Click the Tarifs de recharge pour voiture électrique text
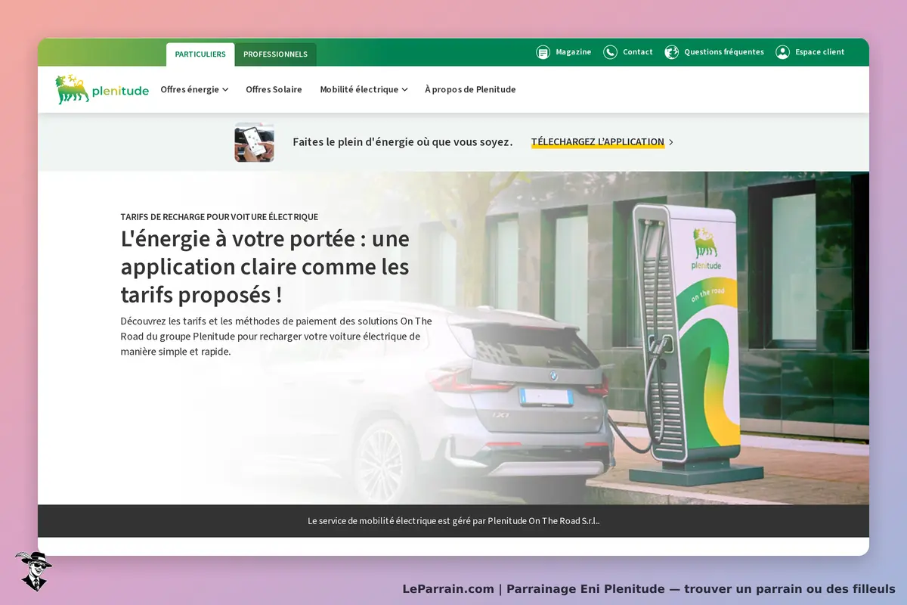This screenshot has height=605, width=907. tap(219, 217)
